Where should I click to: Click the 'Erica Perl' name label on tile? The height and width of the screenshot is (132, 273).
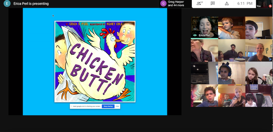pos(204,35)
